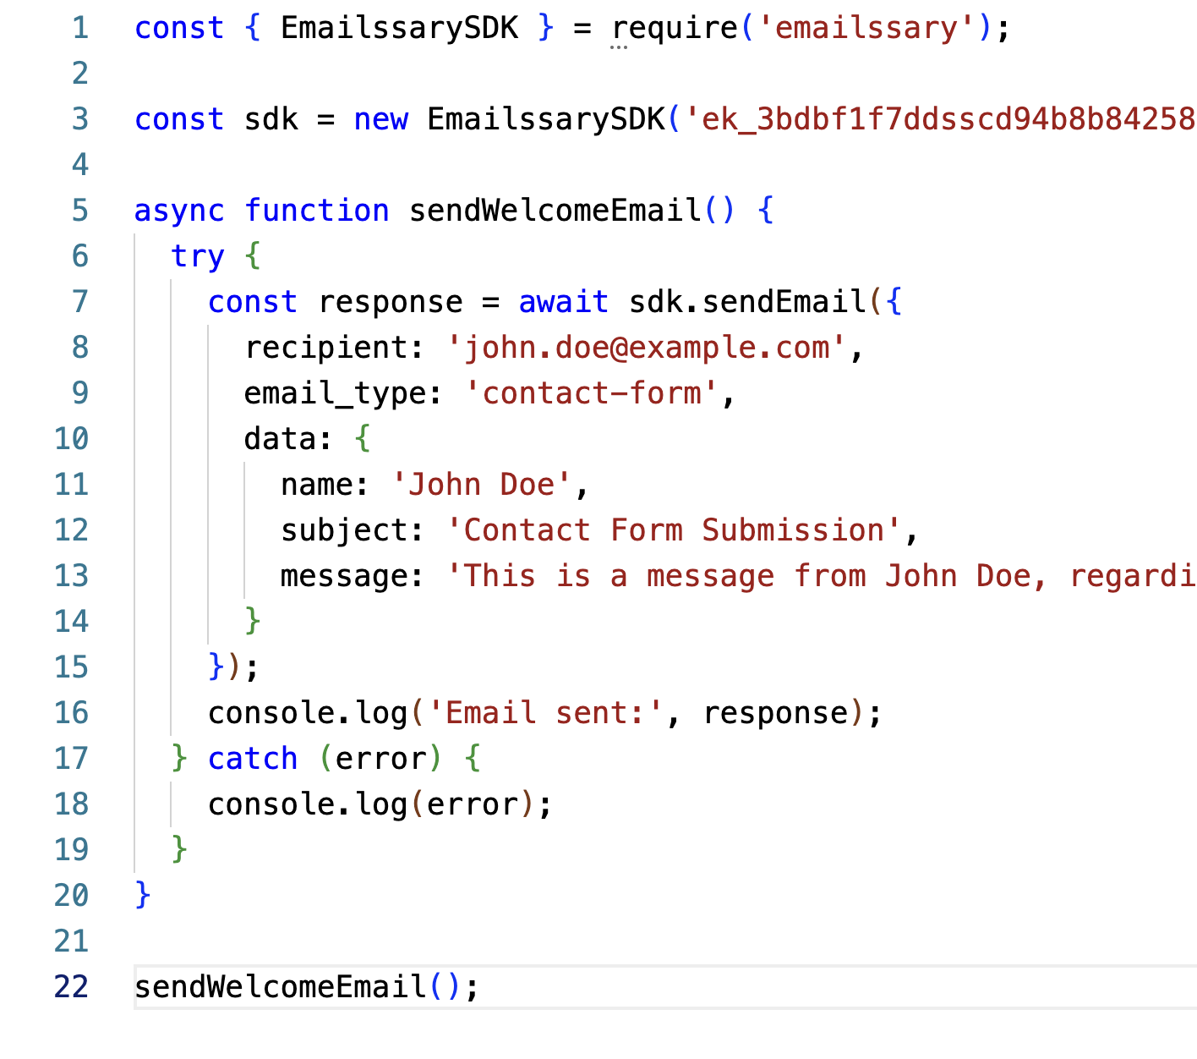This screenshot has height=1059, width=1197.
Task: Click line number 1 in gutter
Action: tap(80, 28)
